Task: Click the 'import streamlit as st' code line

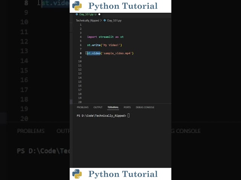Action: (105, 37)
